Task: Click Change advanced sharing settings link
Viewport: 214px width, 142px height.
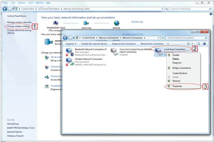Action: pos(19,32)
